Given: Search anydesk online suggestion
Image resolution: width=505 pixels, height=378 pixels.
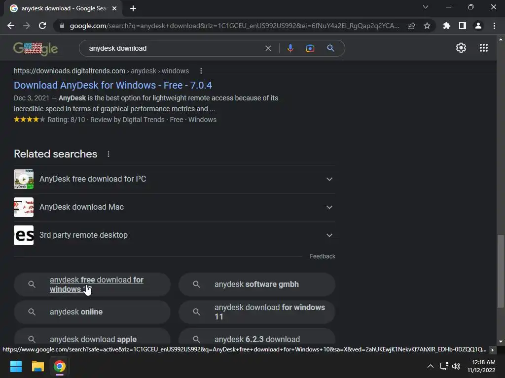Looking at the screenshot, I should click(92, 312).
